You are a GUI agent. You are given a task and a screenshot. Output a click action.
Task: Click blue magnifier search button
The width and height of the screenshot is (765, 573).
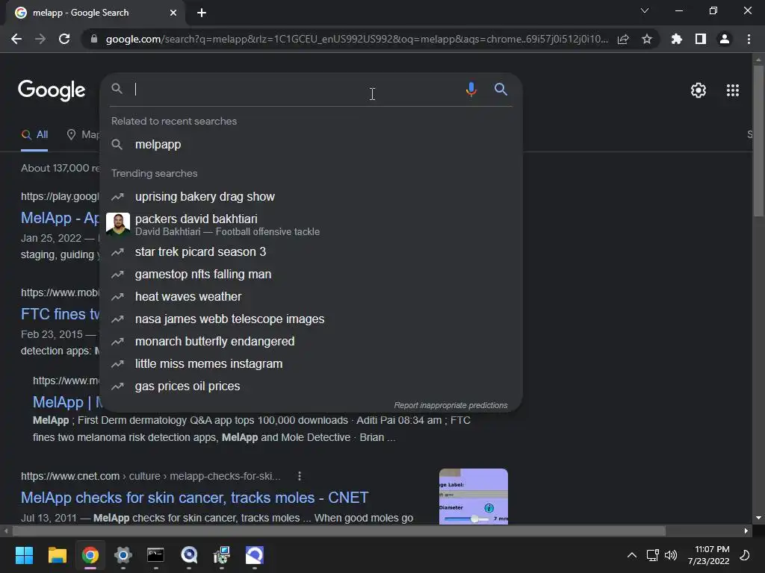(x=501, y=90)
